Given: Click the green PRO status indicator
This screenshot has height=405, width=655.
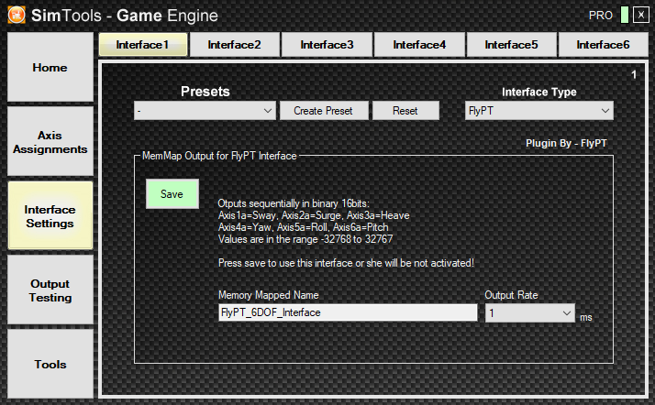Looking at the screenshot, I should (625, 15).
